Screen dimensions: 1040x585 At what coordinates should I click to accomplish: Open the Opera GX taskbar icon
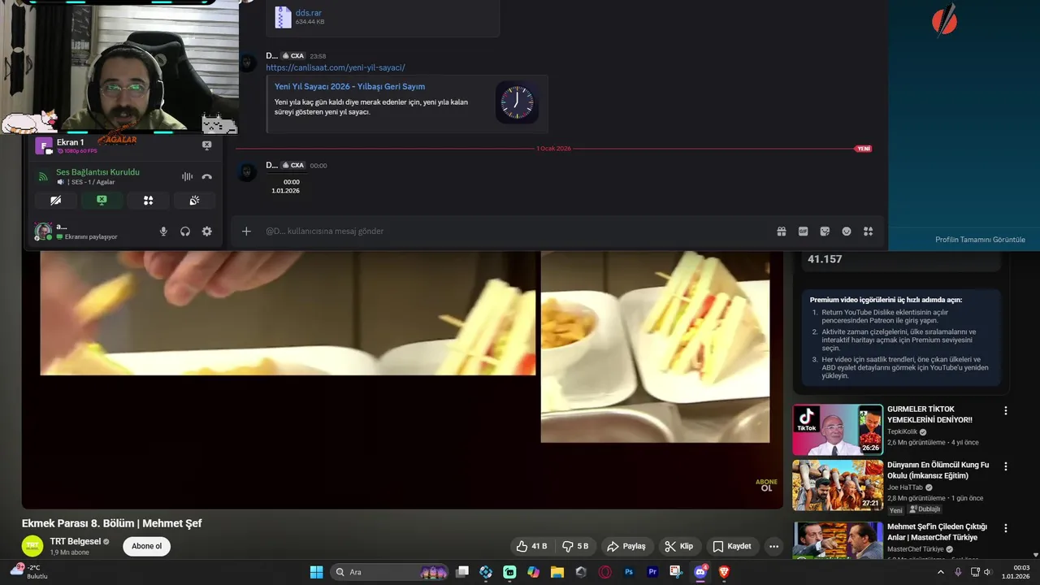pyautogui.click(x=604, y=572)
